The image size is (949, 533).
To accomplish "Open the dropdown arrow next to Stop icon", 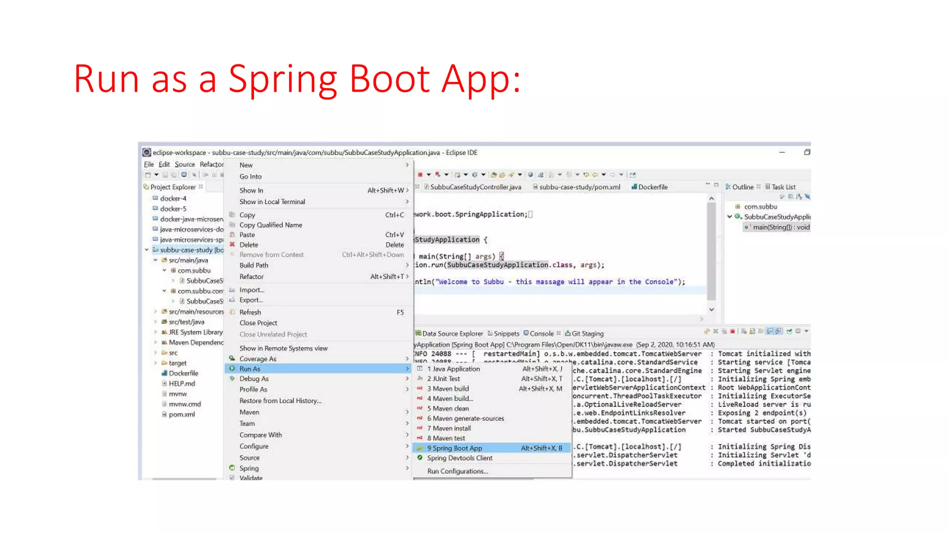I will [x=429, y=175].
